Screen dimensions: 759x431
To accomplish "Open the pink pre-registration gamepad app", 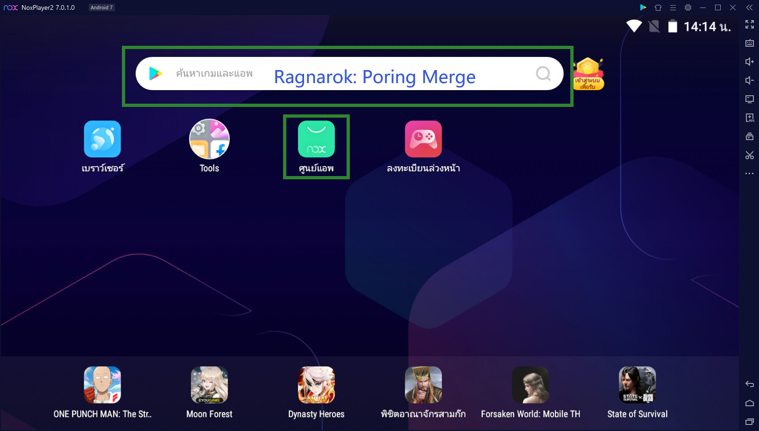I will (x=423, y=140).
